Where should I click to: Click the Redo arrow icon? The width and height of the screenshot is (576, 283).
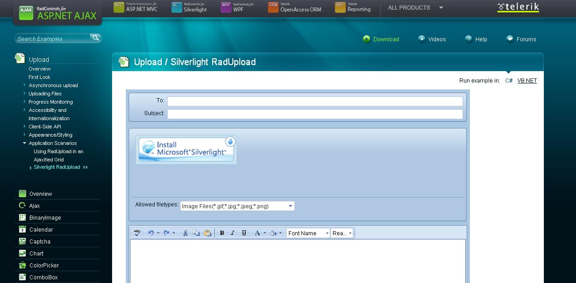point(166,233)
